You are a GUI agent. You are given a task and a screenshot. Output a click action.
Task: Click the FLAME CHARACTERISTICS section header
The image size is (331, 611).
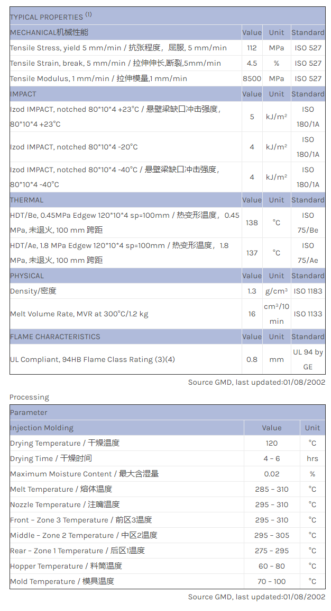[55, 337]
